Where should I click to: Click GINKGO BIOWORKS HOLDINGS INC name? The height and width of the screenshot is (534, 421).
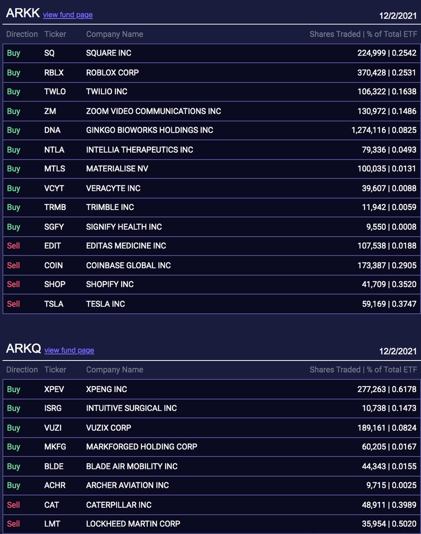click(x=150, y=130)
